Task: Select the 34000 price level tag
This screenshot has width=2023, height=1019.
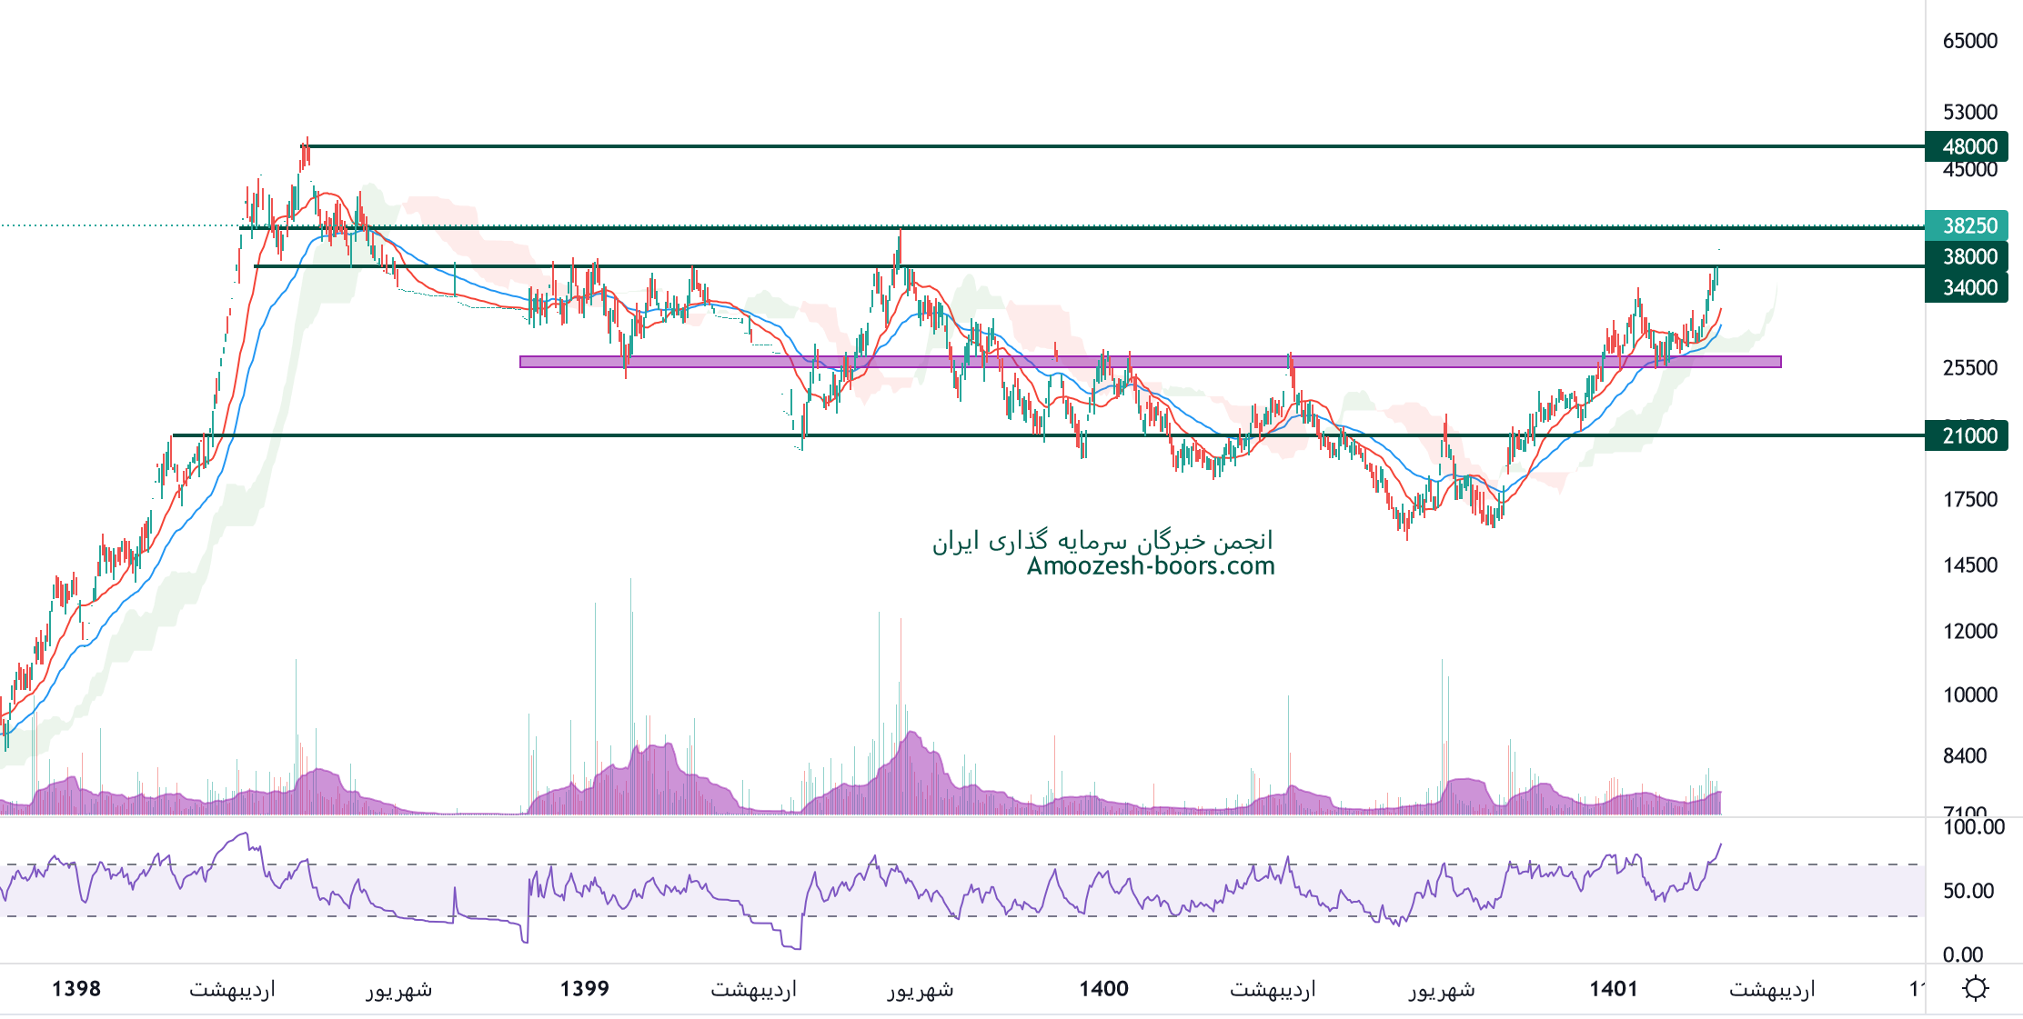Action: click(x=1968, y=287)
